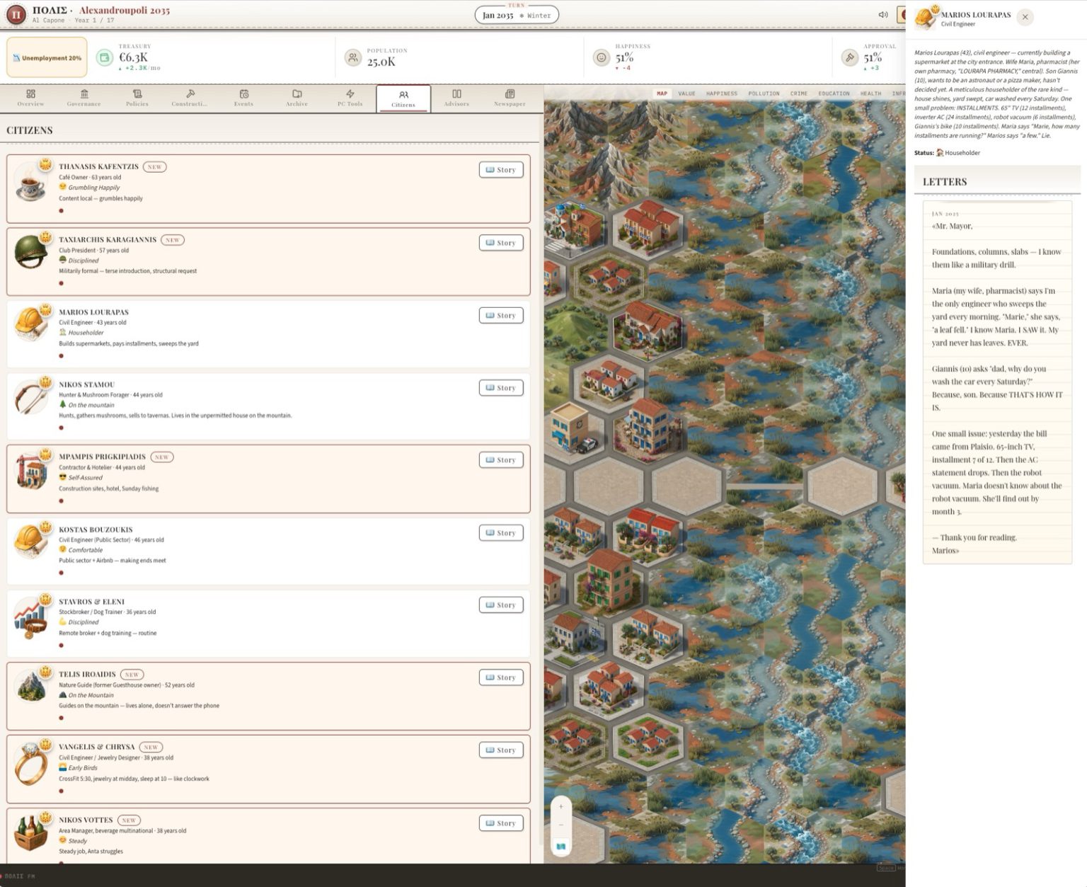Open the Jan 2035 turn indicator

pos(517,15)
